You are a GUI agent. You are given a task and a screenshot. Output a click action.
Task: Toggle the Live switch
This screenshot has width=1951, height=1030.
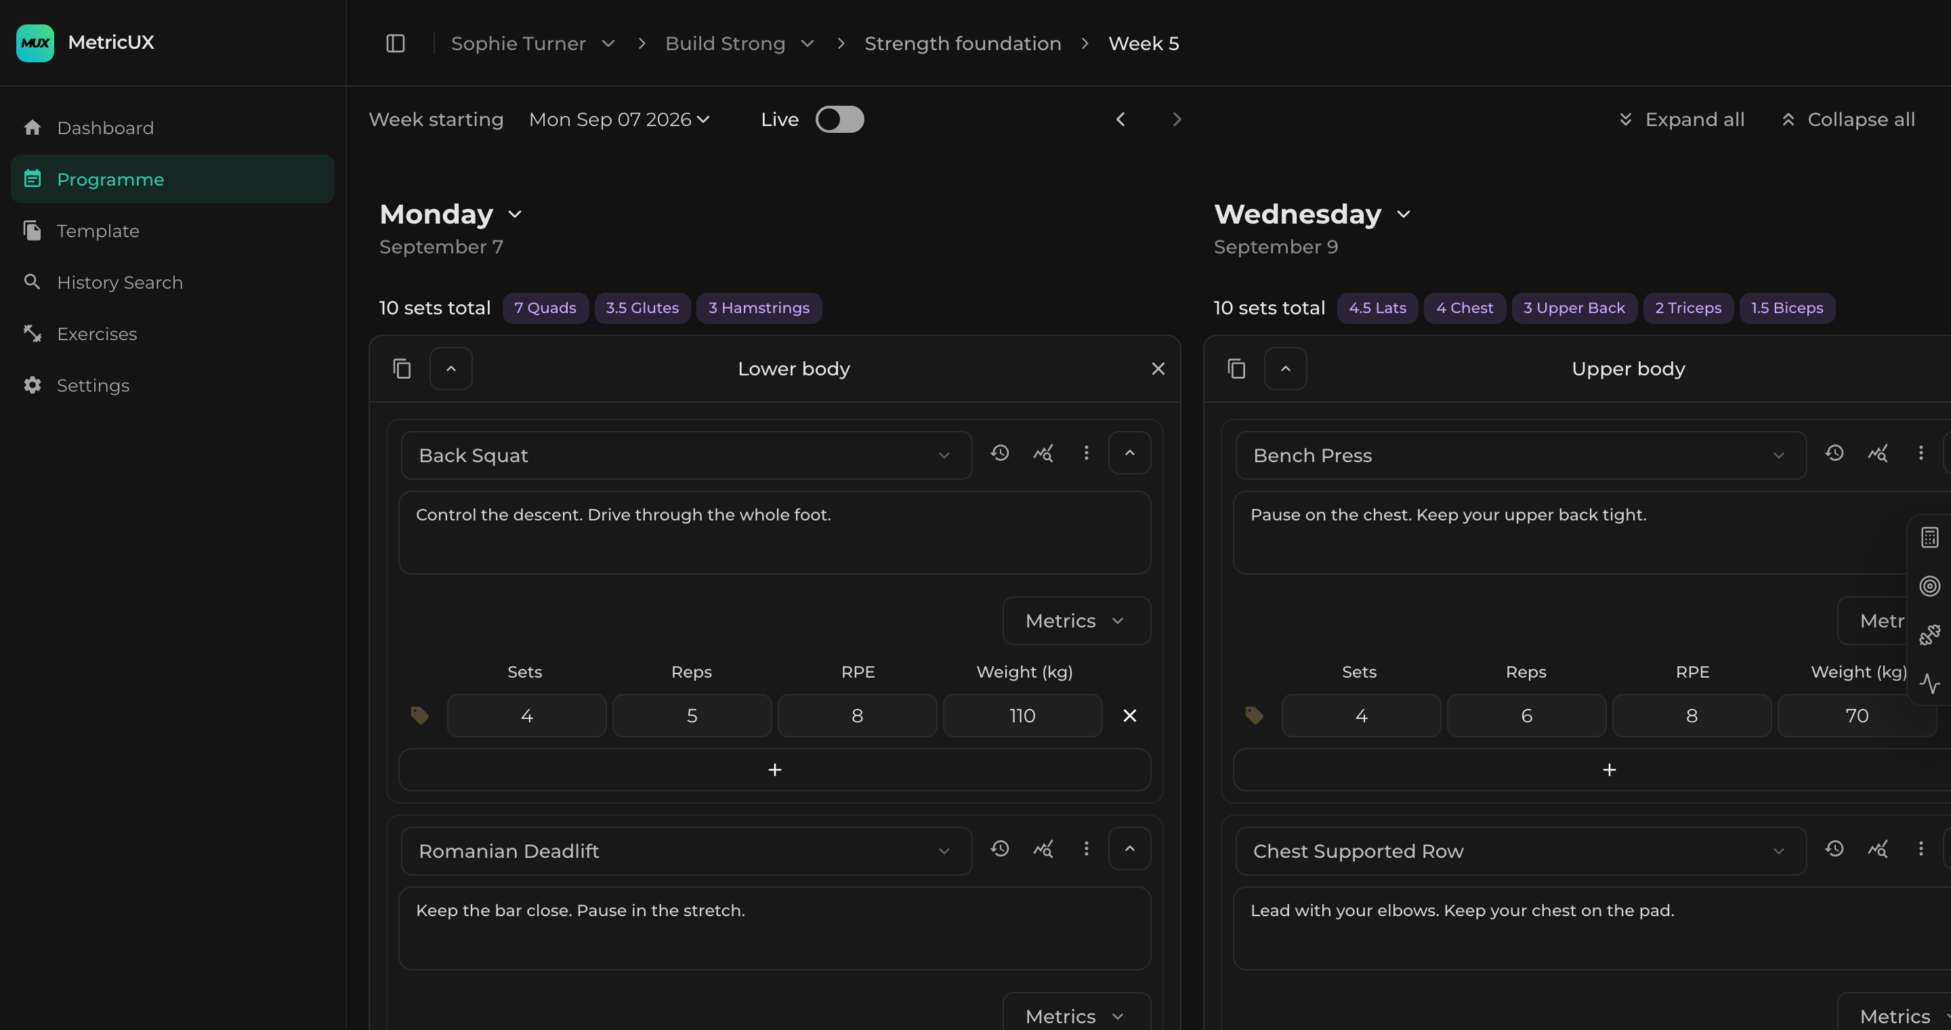pos(840,120)
